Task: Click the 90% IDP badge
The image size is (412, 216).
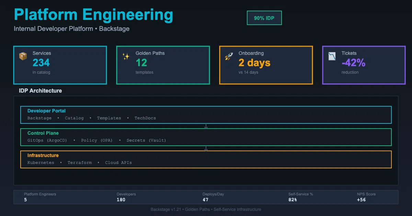Action: point(264,18)
